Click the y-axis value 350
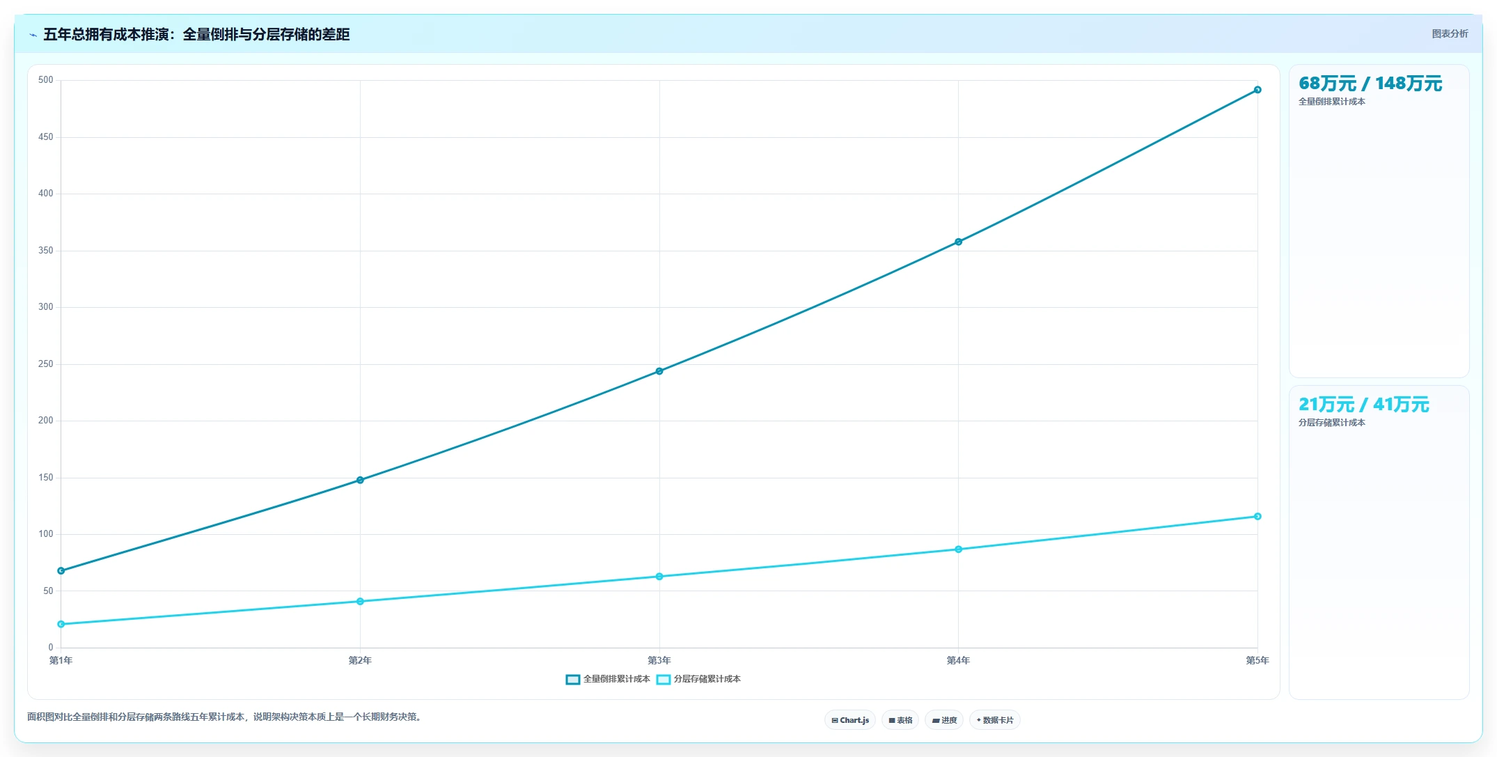Screen dimensions: 1497x757 46,251
